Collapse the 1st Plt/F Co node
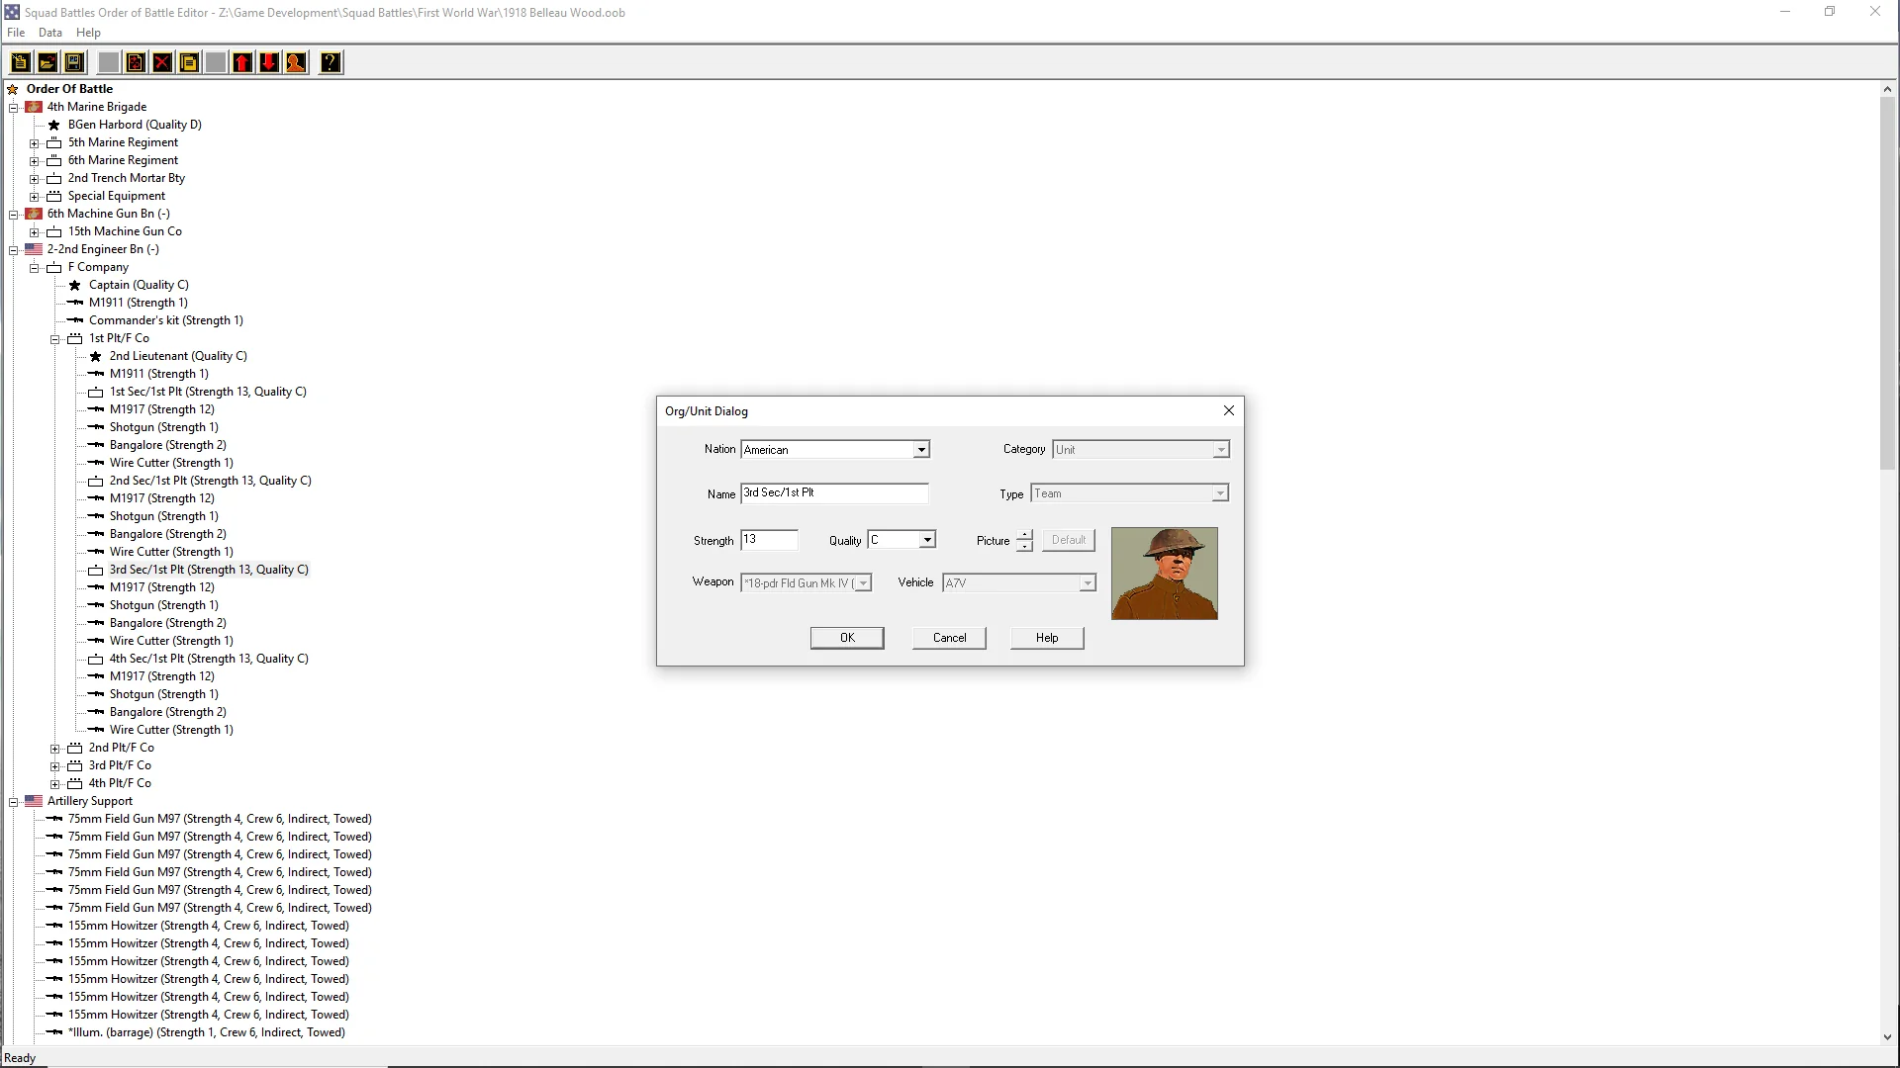This screenshot has height=1068, width=1900. point(55,339)
